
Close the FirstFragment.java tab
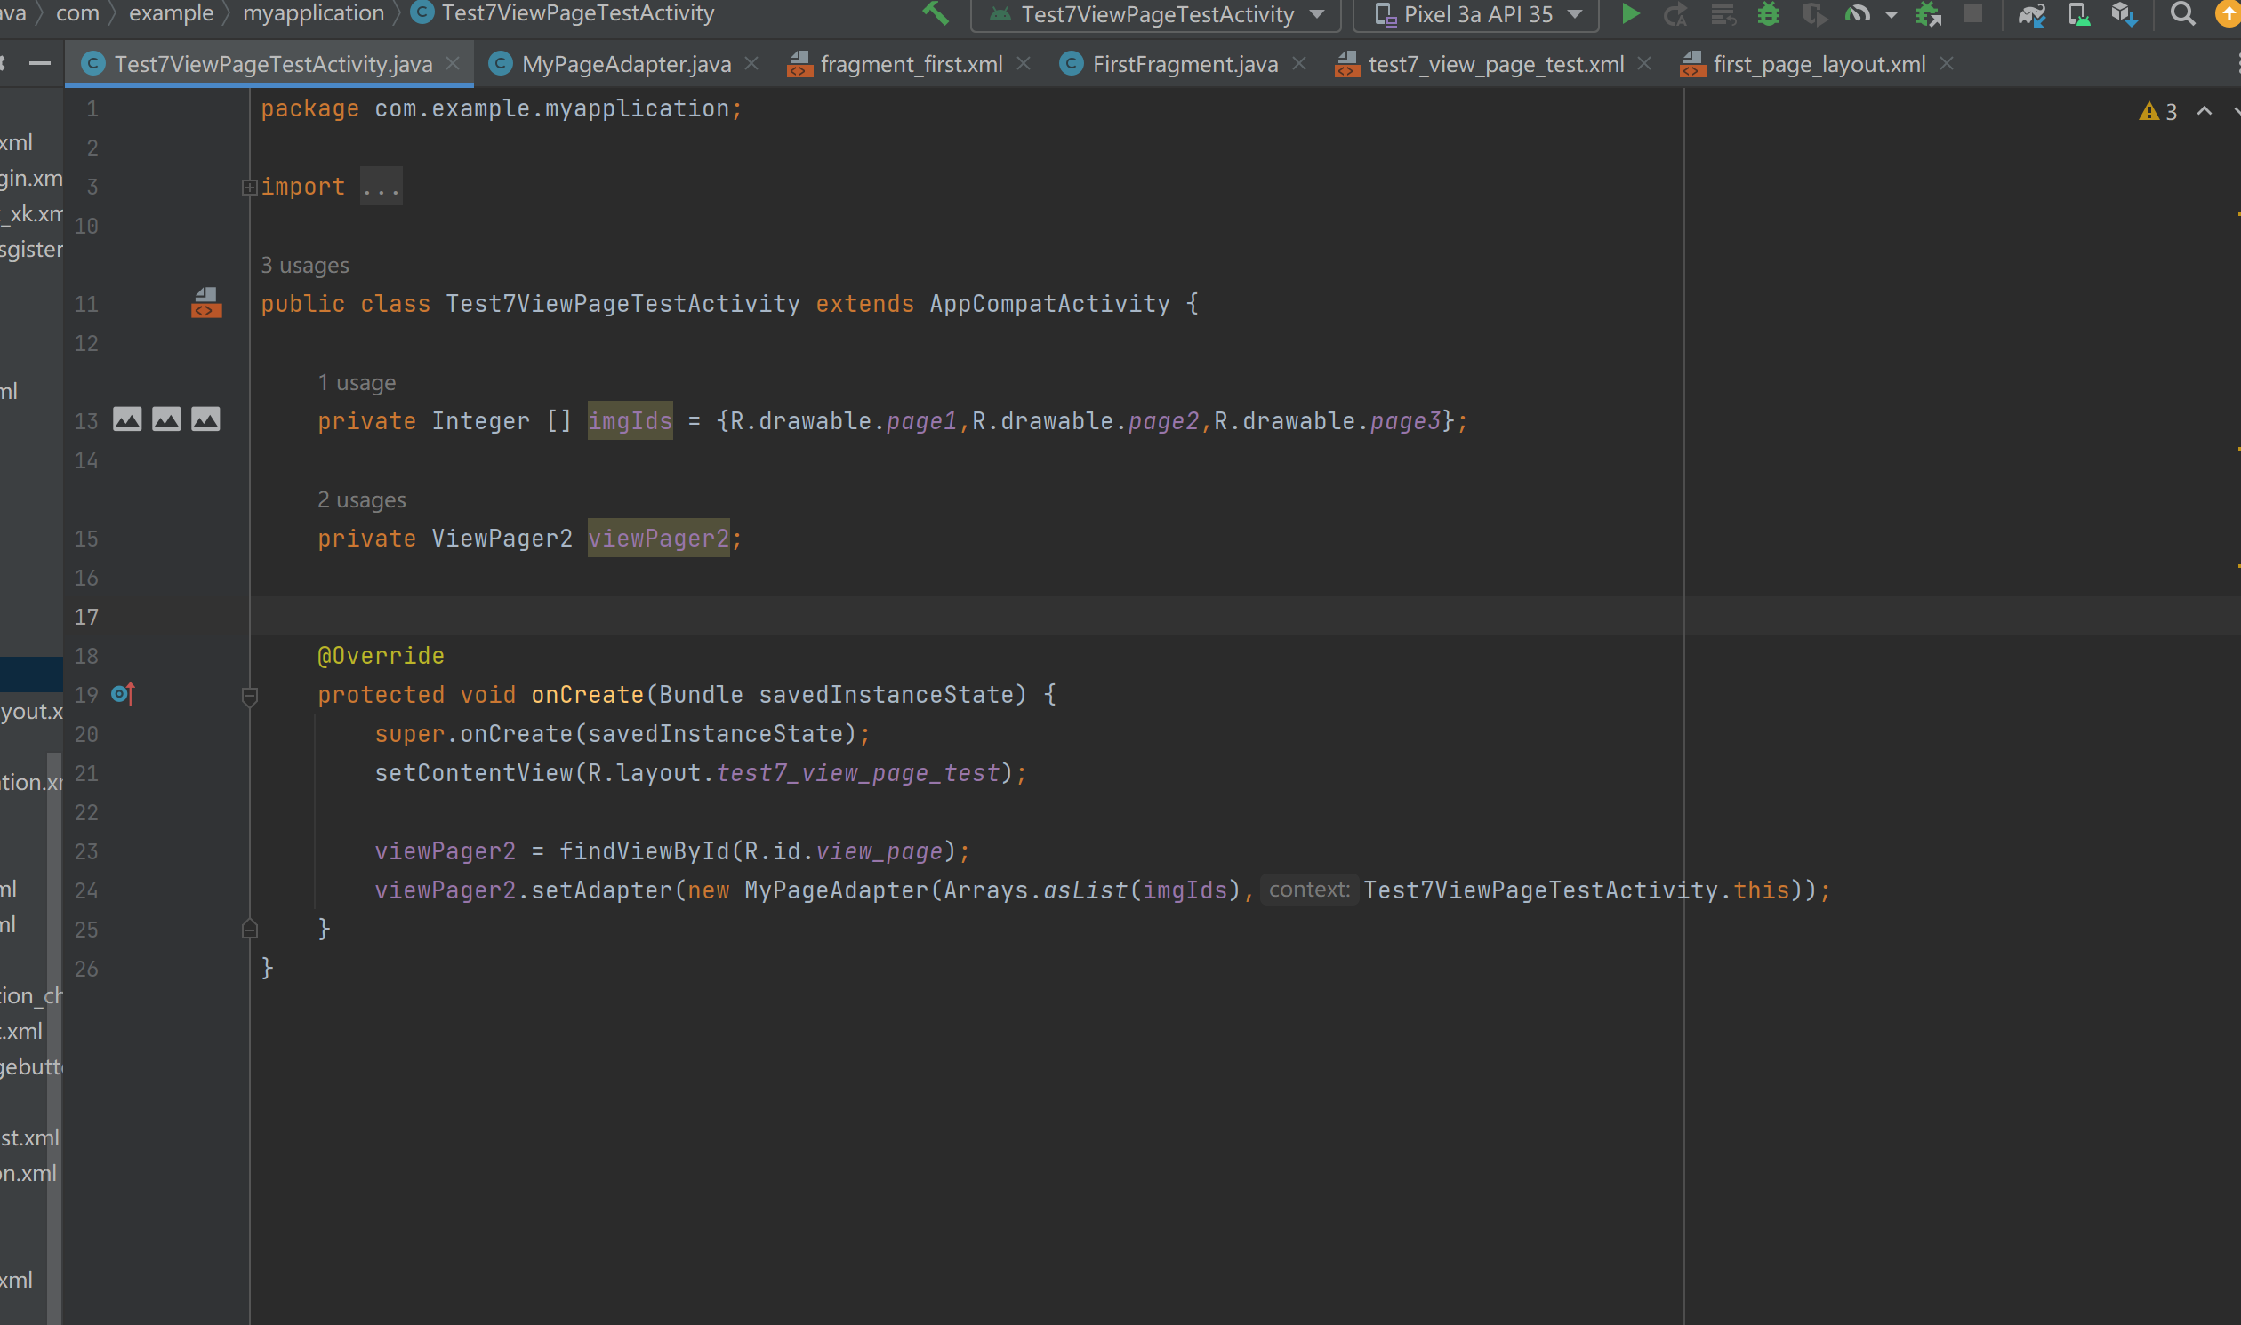(1299, 63)
